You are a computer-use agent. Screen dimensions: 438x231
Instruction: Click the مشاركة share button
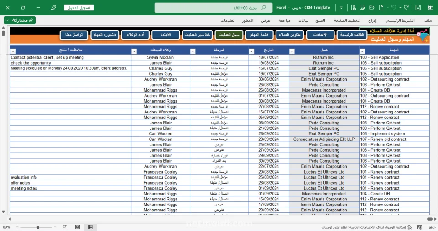pyautogui.click(x=20, y=20)
